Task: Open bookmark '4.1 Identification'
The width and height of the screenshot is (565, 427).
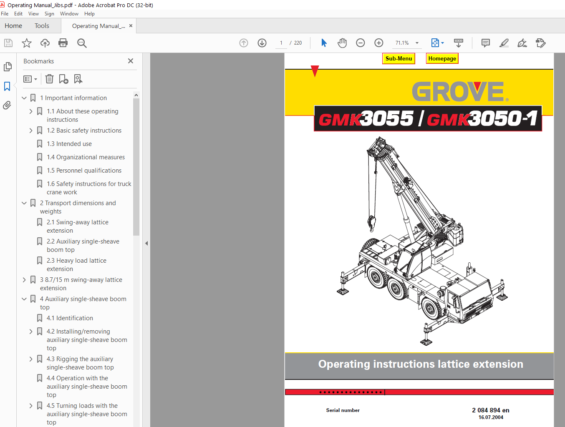Action: point(70,318)
